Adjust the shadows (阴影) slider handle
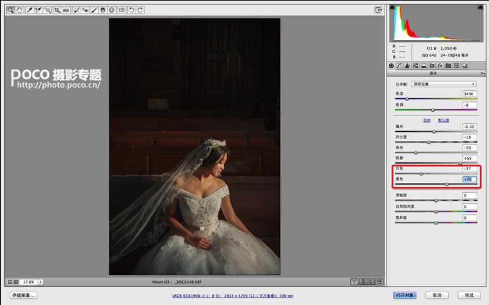The image size is (489, 305). [x=460, y=163]
